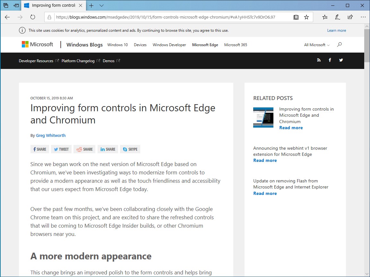This screenshot has height=277, width=370.
Task: Open the RSS feed icon in the black header
Action: click(x=319, y=60)
